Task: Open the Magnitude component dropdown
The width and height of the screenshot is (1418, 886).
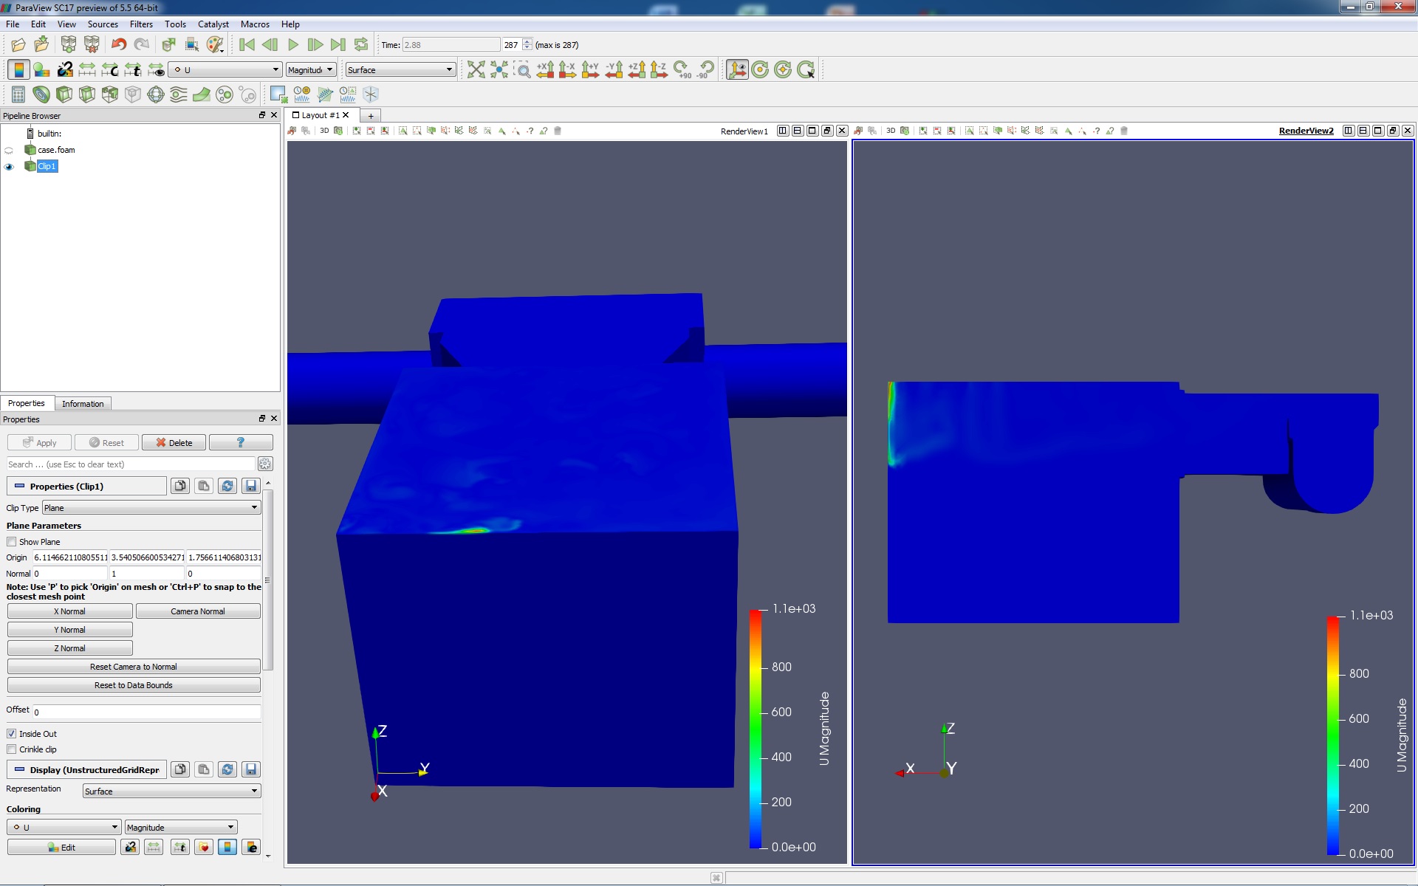Action: (x=180, y=827)
